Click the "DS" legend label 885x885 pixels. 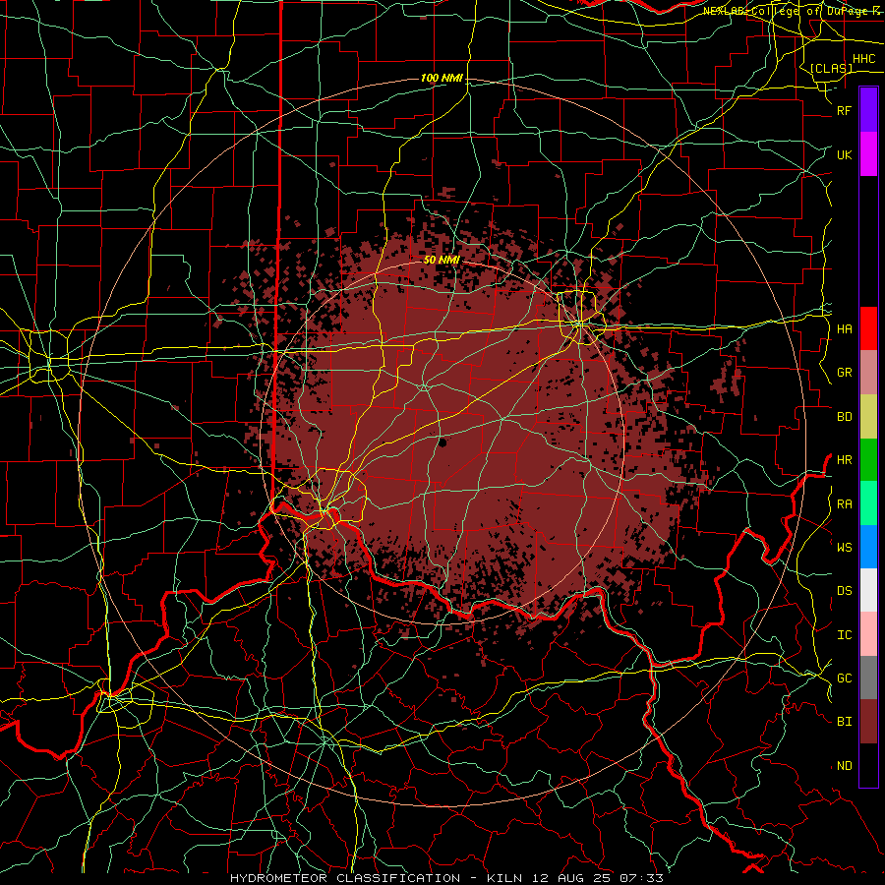pyautogui.click(x=844, y=591)
